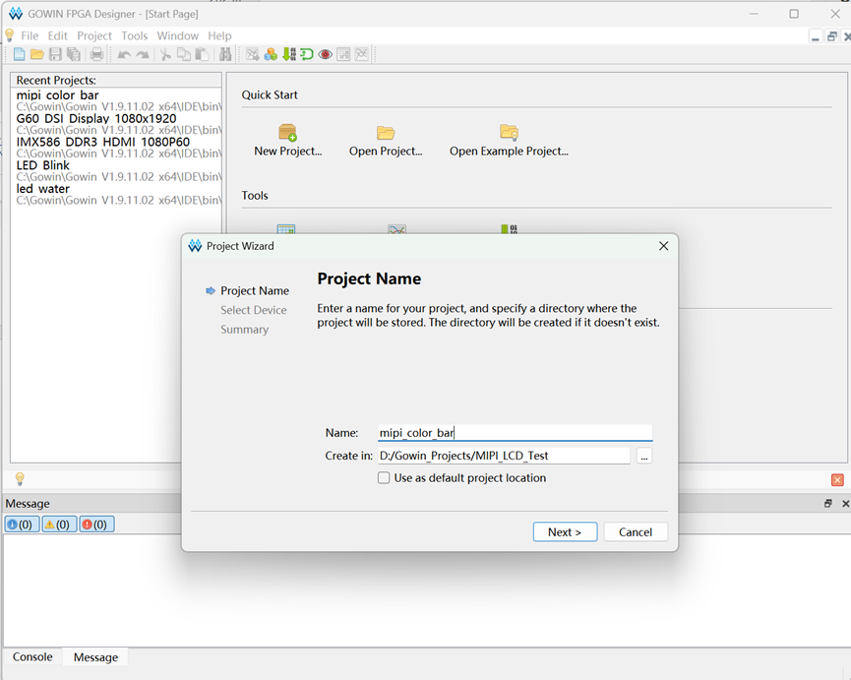Screen dimensions: 851x680
Task: Click the Select Device wizard step
Action: (x=254, y=310)
